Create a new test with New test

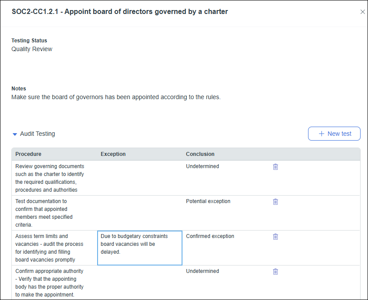coord(334,133)
